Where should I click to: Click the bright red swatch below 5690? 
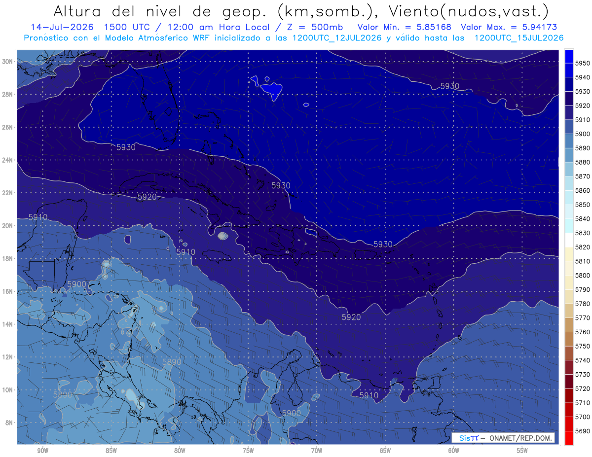[x=569, y=438]
